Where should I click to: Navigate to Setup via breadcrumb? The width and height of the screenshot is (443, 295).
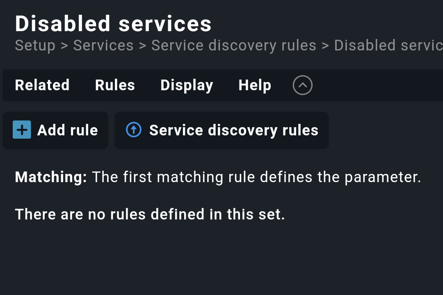point(35,45)
